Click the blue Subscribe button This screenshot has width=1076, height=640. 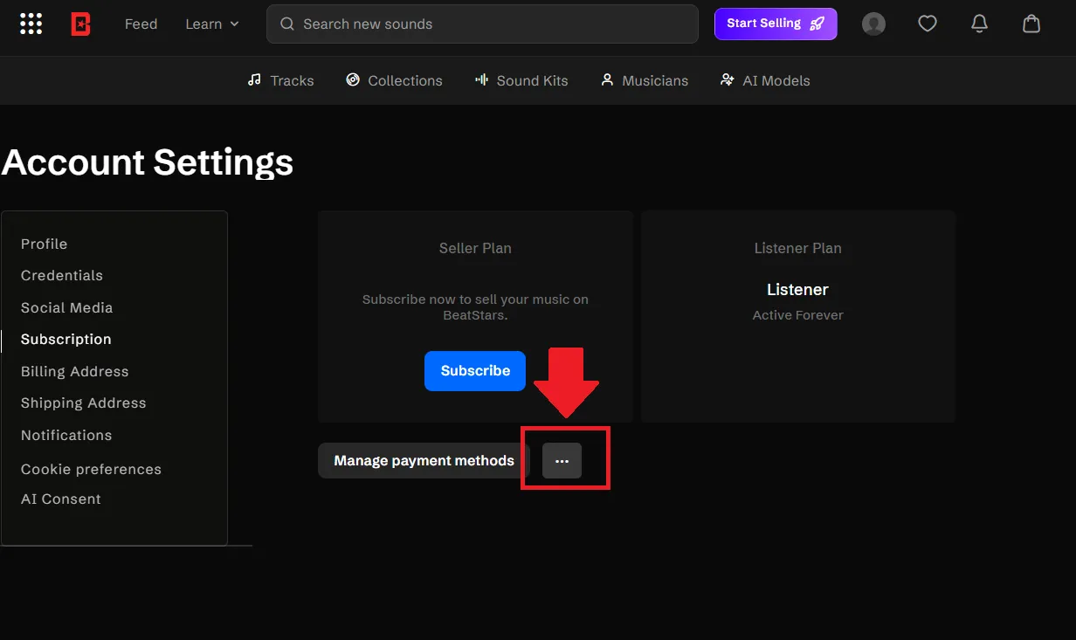coord(475,370)
